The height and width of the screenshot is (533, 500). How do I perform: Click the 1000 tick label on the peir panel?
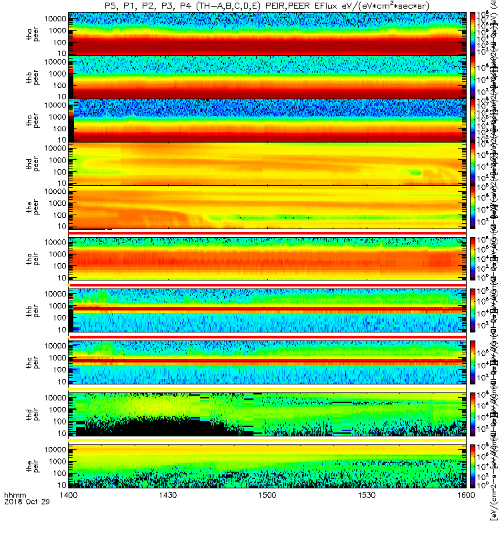point(57,462)
